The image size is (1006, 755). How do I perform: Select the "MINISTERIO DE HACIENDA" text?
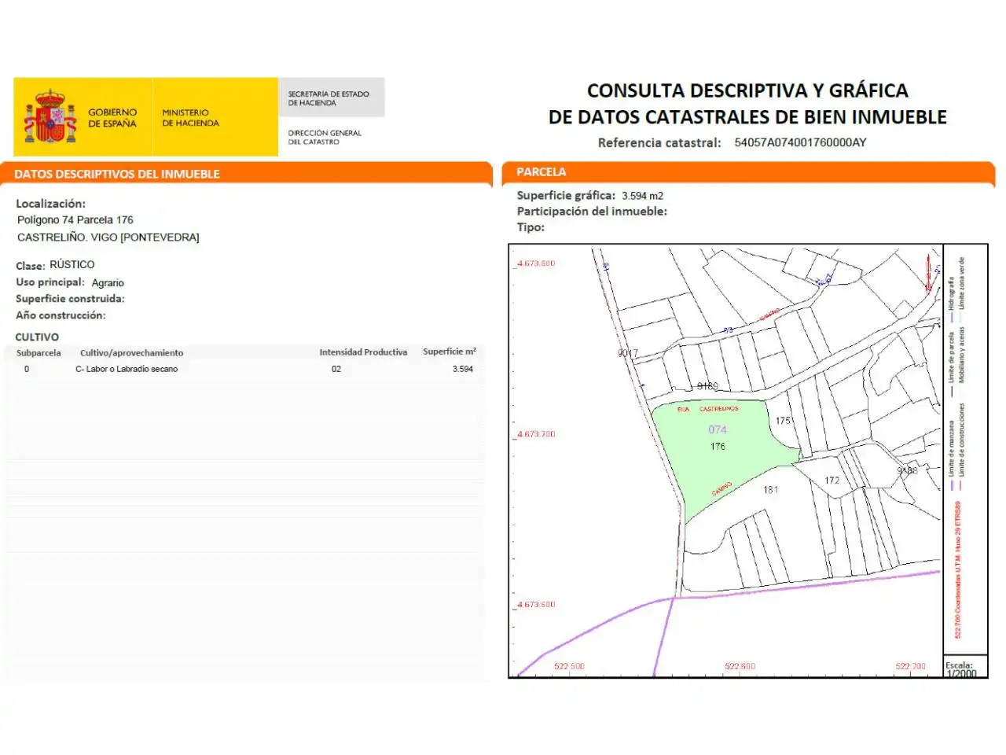tap(190, 118)
